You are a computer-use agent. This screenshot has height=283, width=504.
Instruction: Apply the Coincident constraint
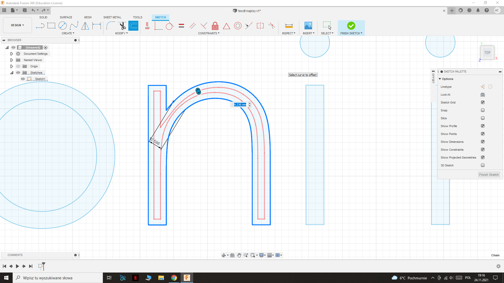coord(159,26)
